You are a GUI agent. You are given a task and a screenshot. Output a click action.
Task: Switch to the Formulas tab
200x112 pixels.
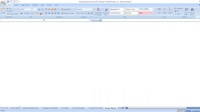point(35,5)
